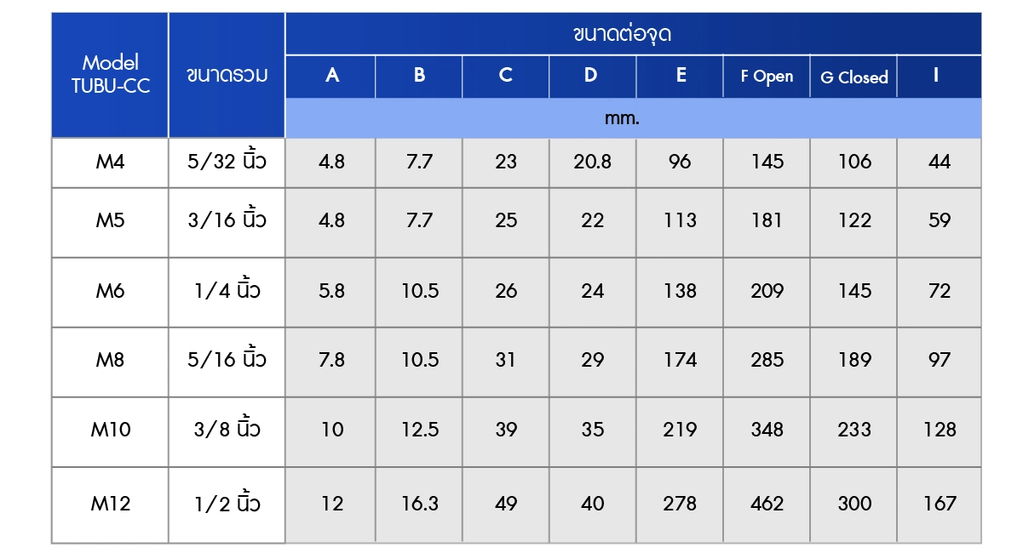Click the M8 model cell
The width and height of the screenshot is (1023, 553).
coord(110,362)
